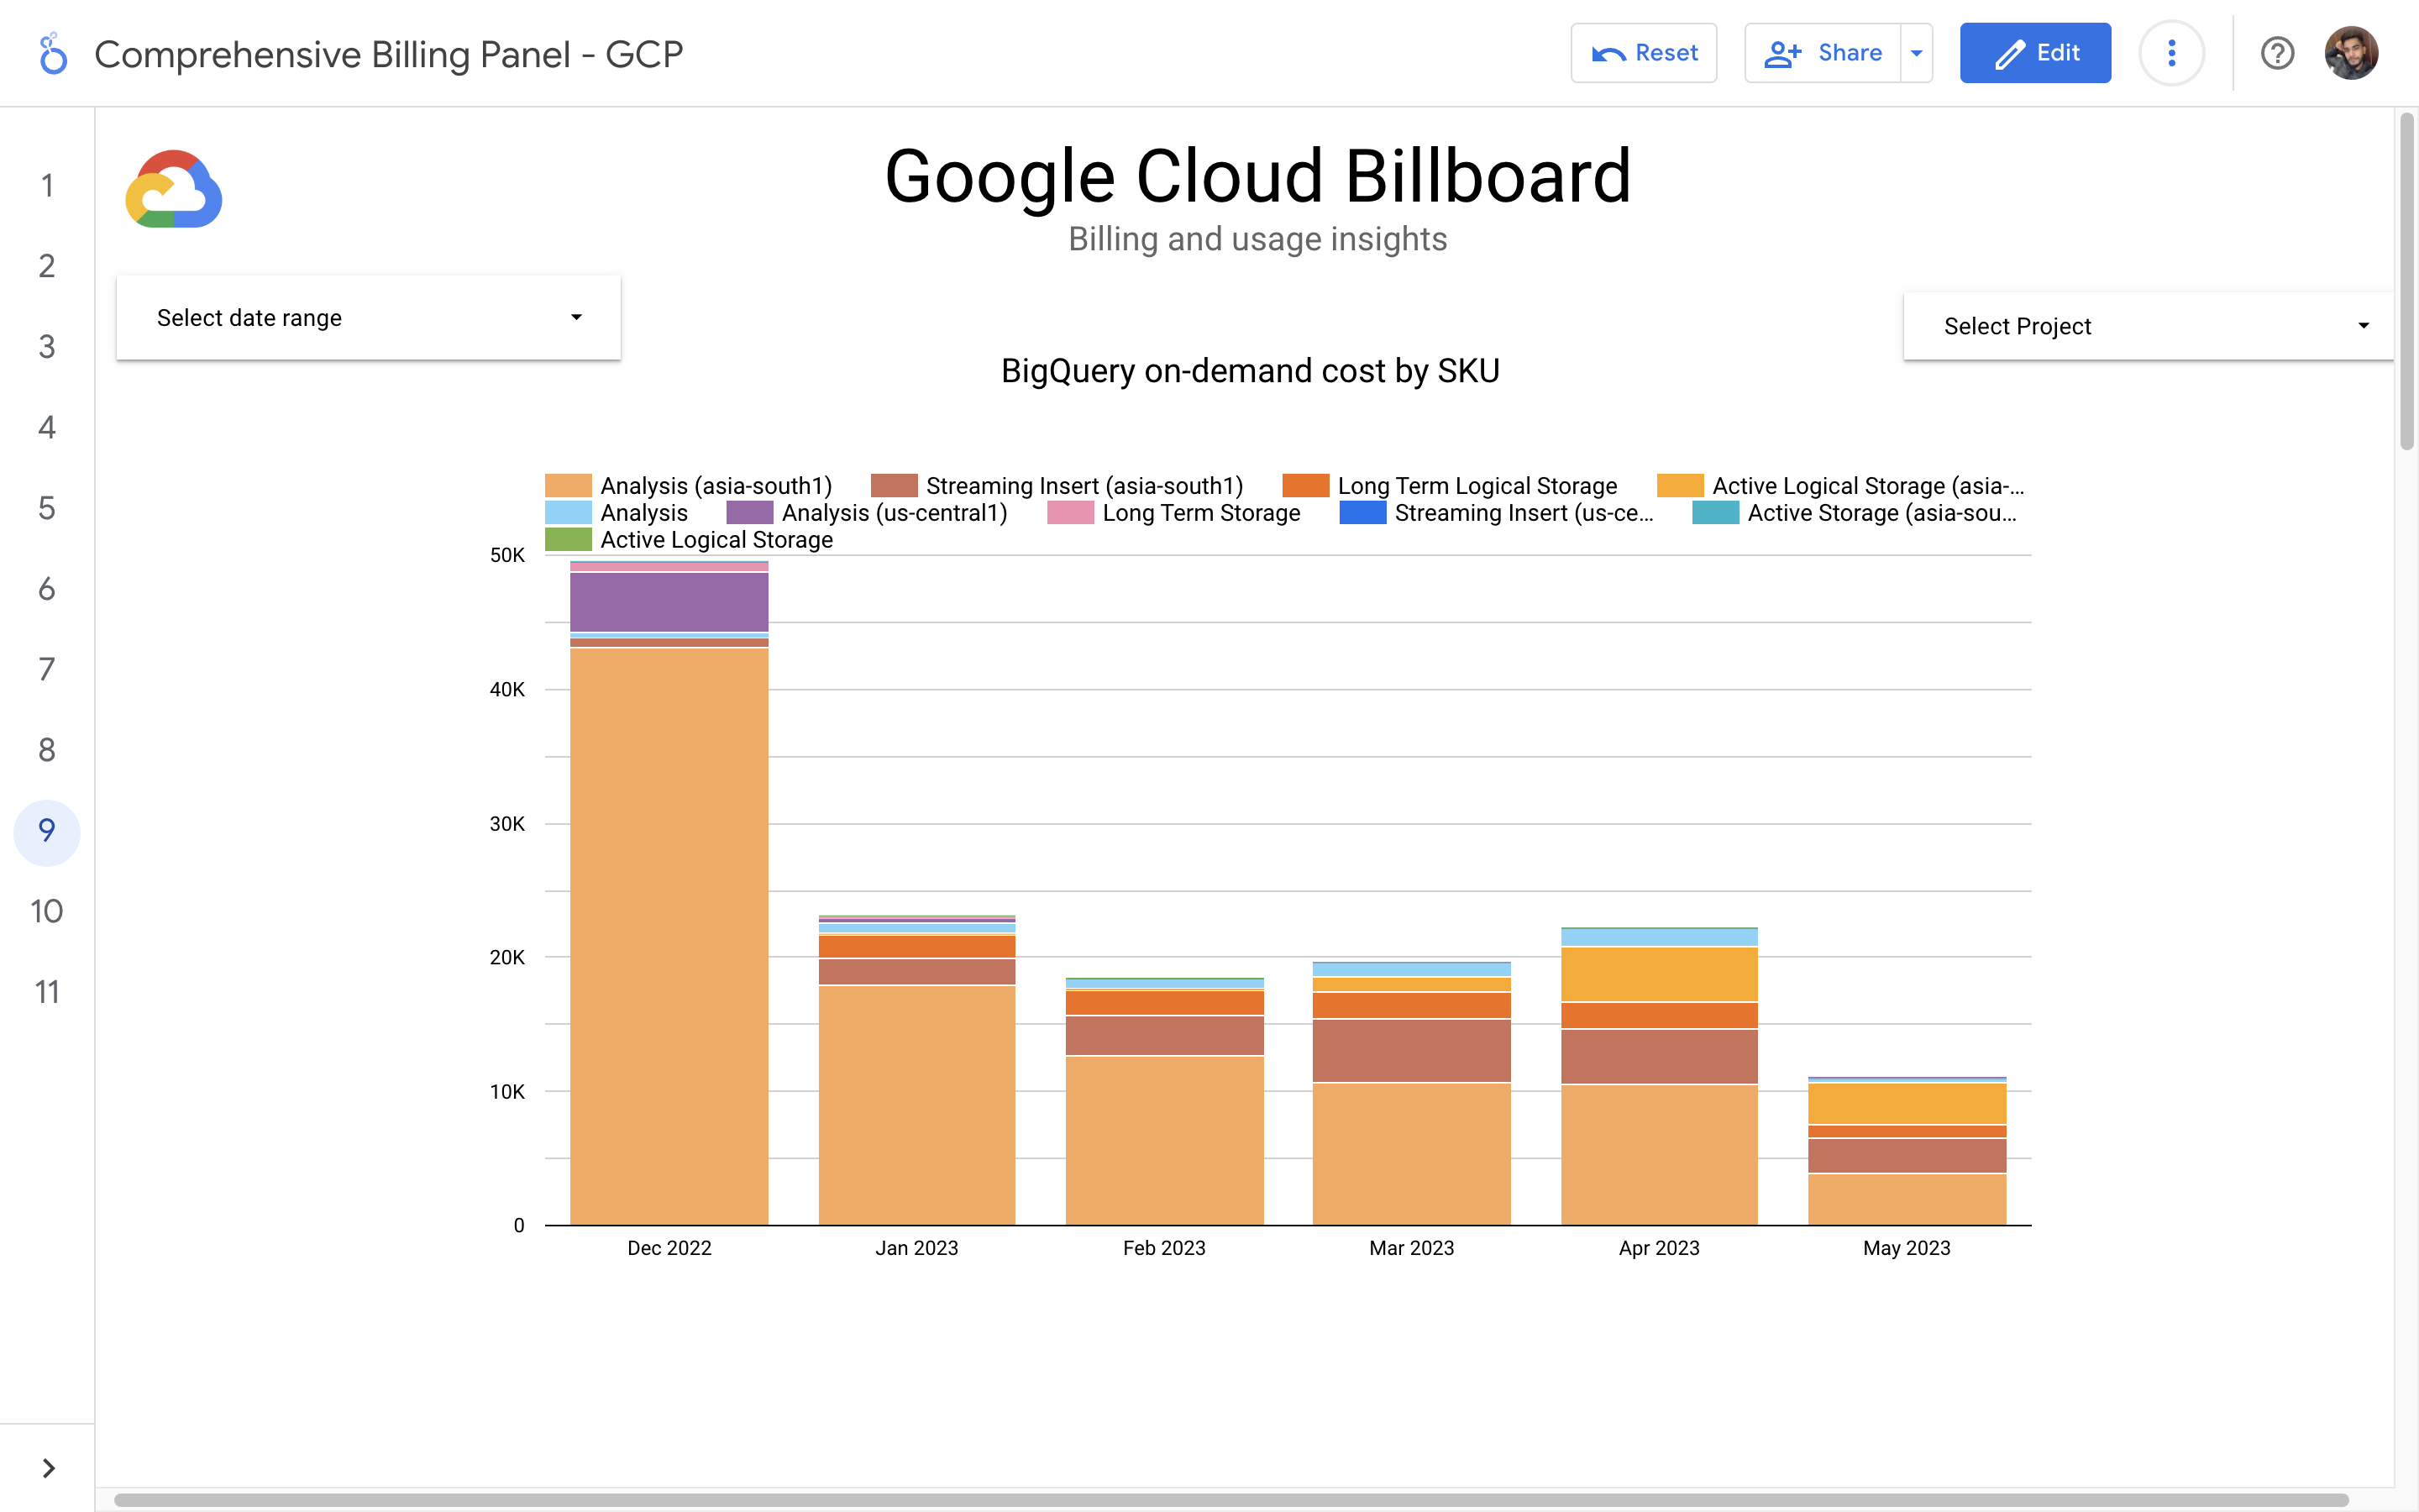The image size is (2419, 1512).
Task: Switch to page 10 in sidebar
Action: click(x=47, y=911)
